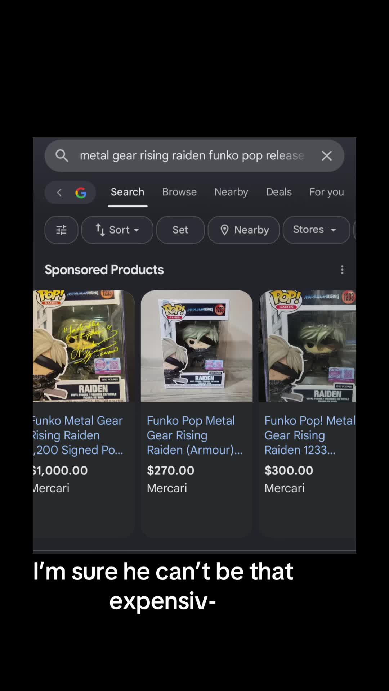Viewport: 389px width, 691px height.
Task: Tap the search magnifier icon
Action: pos(62,156)
